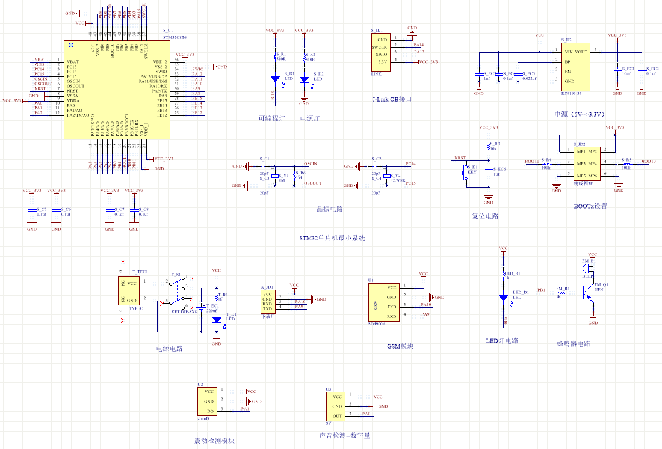The image size is (662, 449).
Task: Select the U1 SIM900A GSM block
Action: coord(384,302)
